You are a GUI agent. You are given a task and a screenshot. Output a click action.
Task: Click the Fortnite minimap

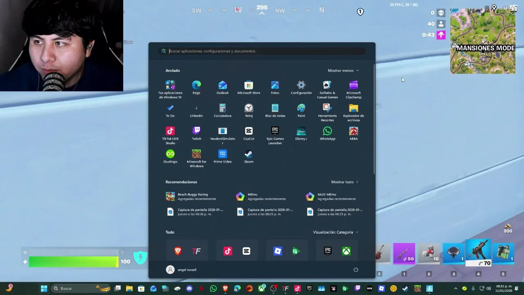[483, 41]
